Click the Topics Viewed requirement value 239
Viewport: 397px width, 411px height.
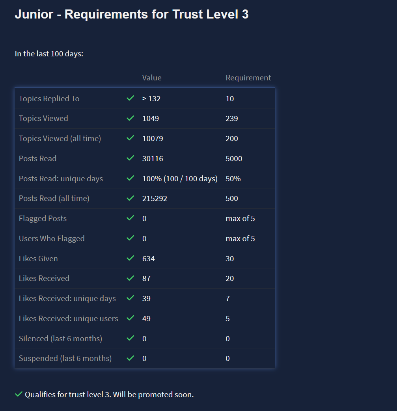232,118
